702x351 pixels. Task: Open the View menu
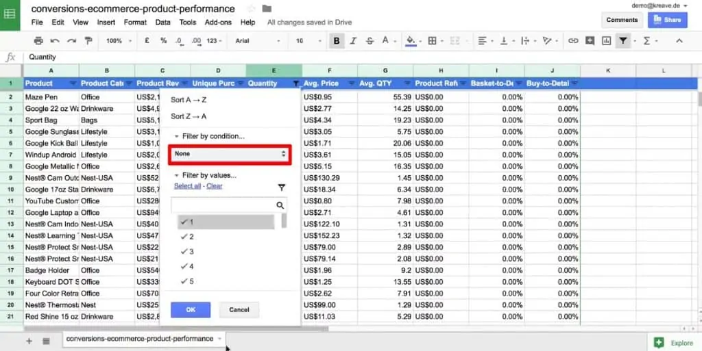[81, 23]
